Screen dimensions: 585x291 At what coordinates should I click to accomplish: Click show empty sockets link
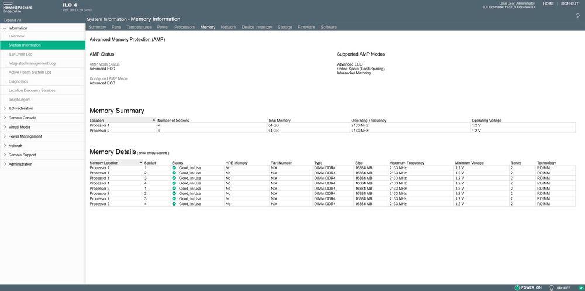pos(153,153)
